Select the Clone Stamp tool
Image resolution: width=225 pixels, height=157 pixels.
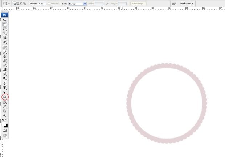[5, 56]
